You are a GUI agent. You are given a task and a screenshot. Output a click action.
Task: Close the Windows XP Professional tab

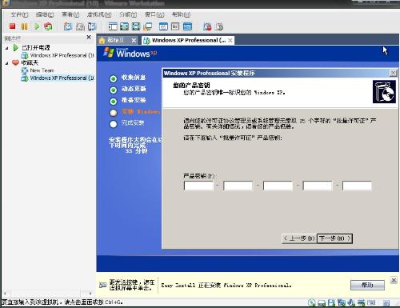point(230,41)
